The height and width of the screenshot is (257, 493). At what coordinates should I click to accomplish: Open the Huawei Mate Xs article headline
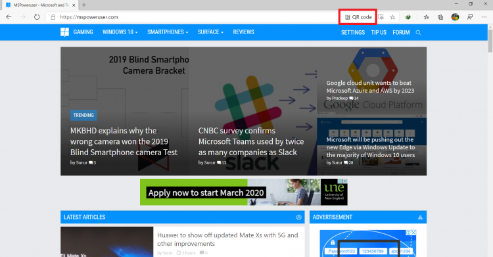click(x=227, y=239)
